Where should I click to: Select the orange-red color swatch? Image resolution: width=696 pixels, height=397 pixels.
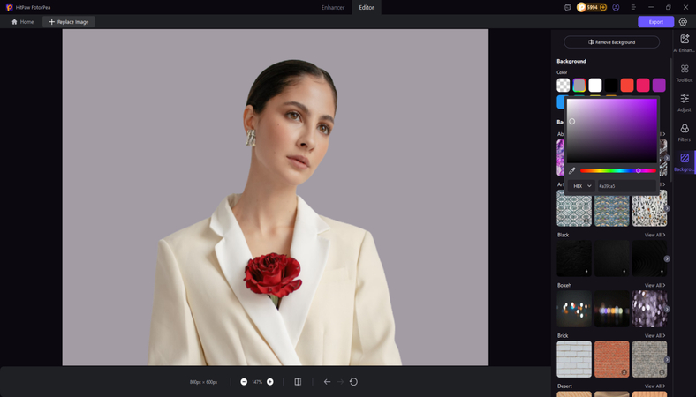pos(627,85)
